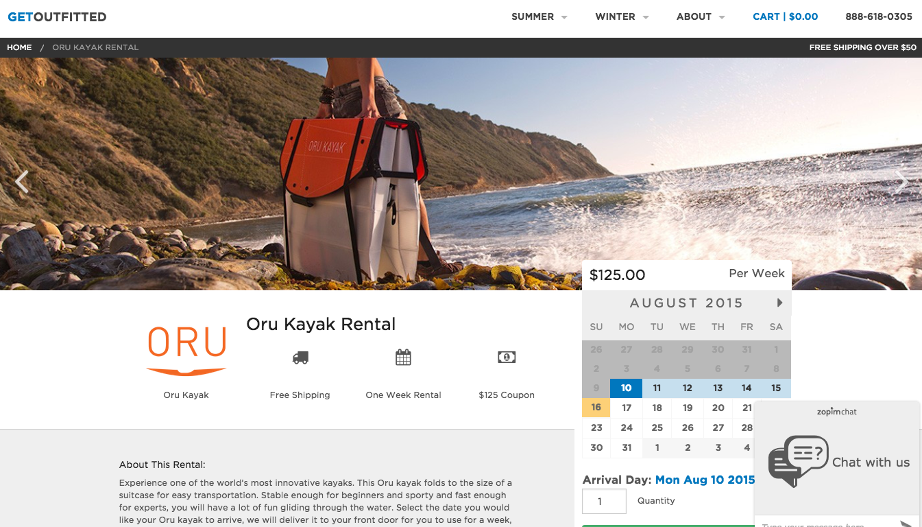Advance to next hero slideshow image

(901, 182)
